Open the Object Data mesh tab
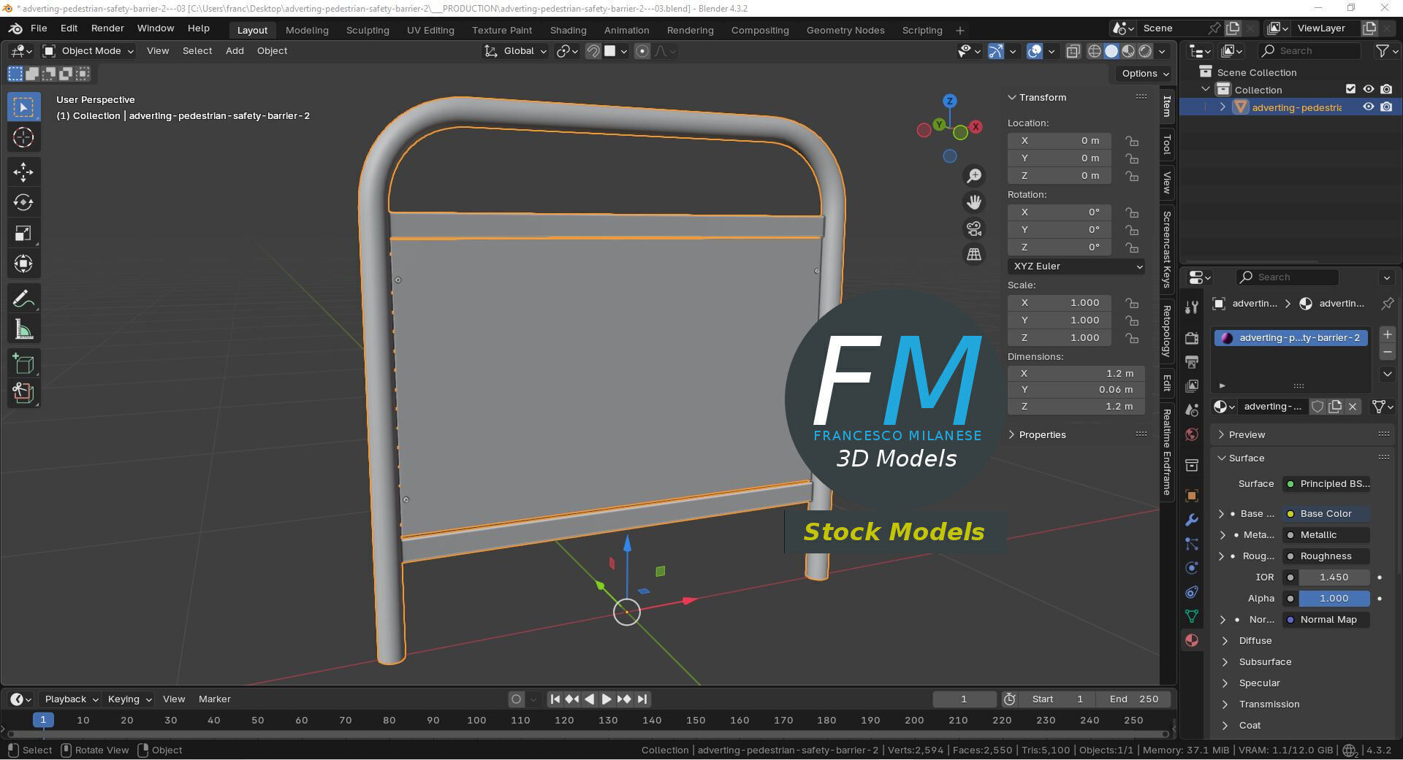 [x=1192, y=616]
